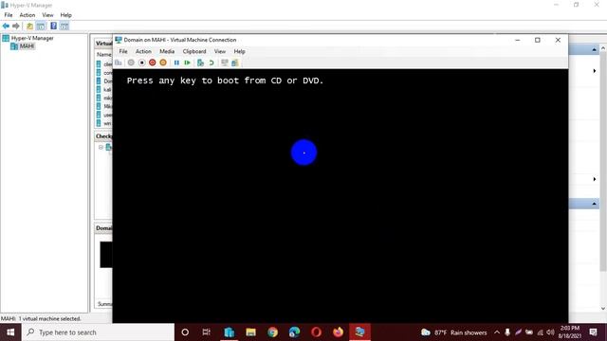This screenshot has height=341, width=607.
Task: Click the Checkpoint icon in VM toolbar
Action: (200, 63)
